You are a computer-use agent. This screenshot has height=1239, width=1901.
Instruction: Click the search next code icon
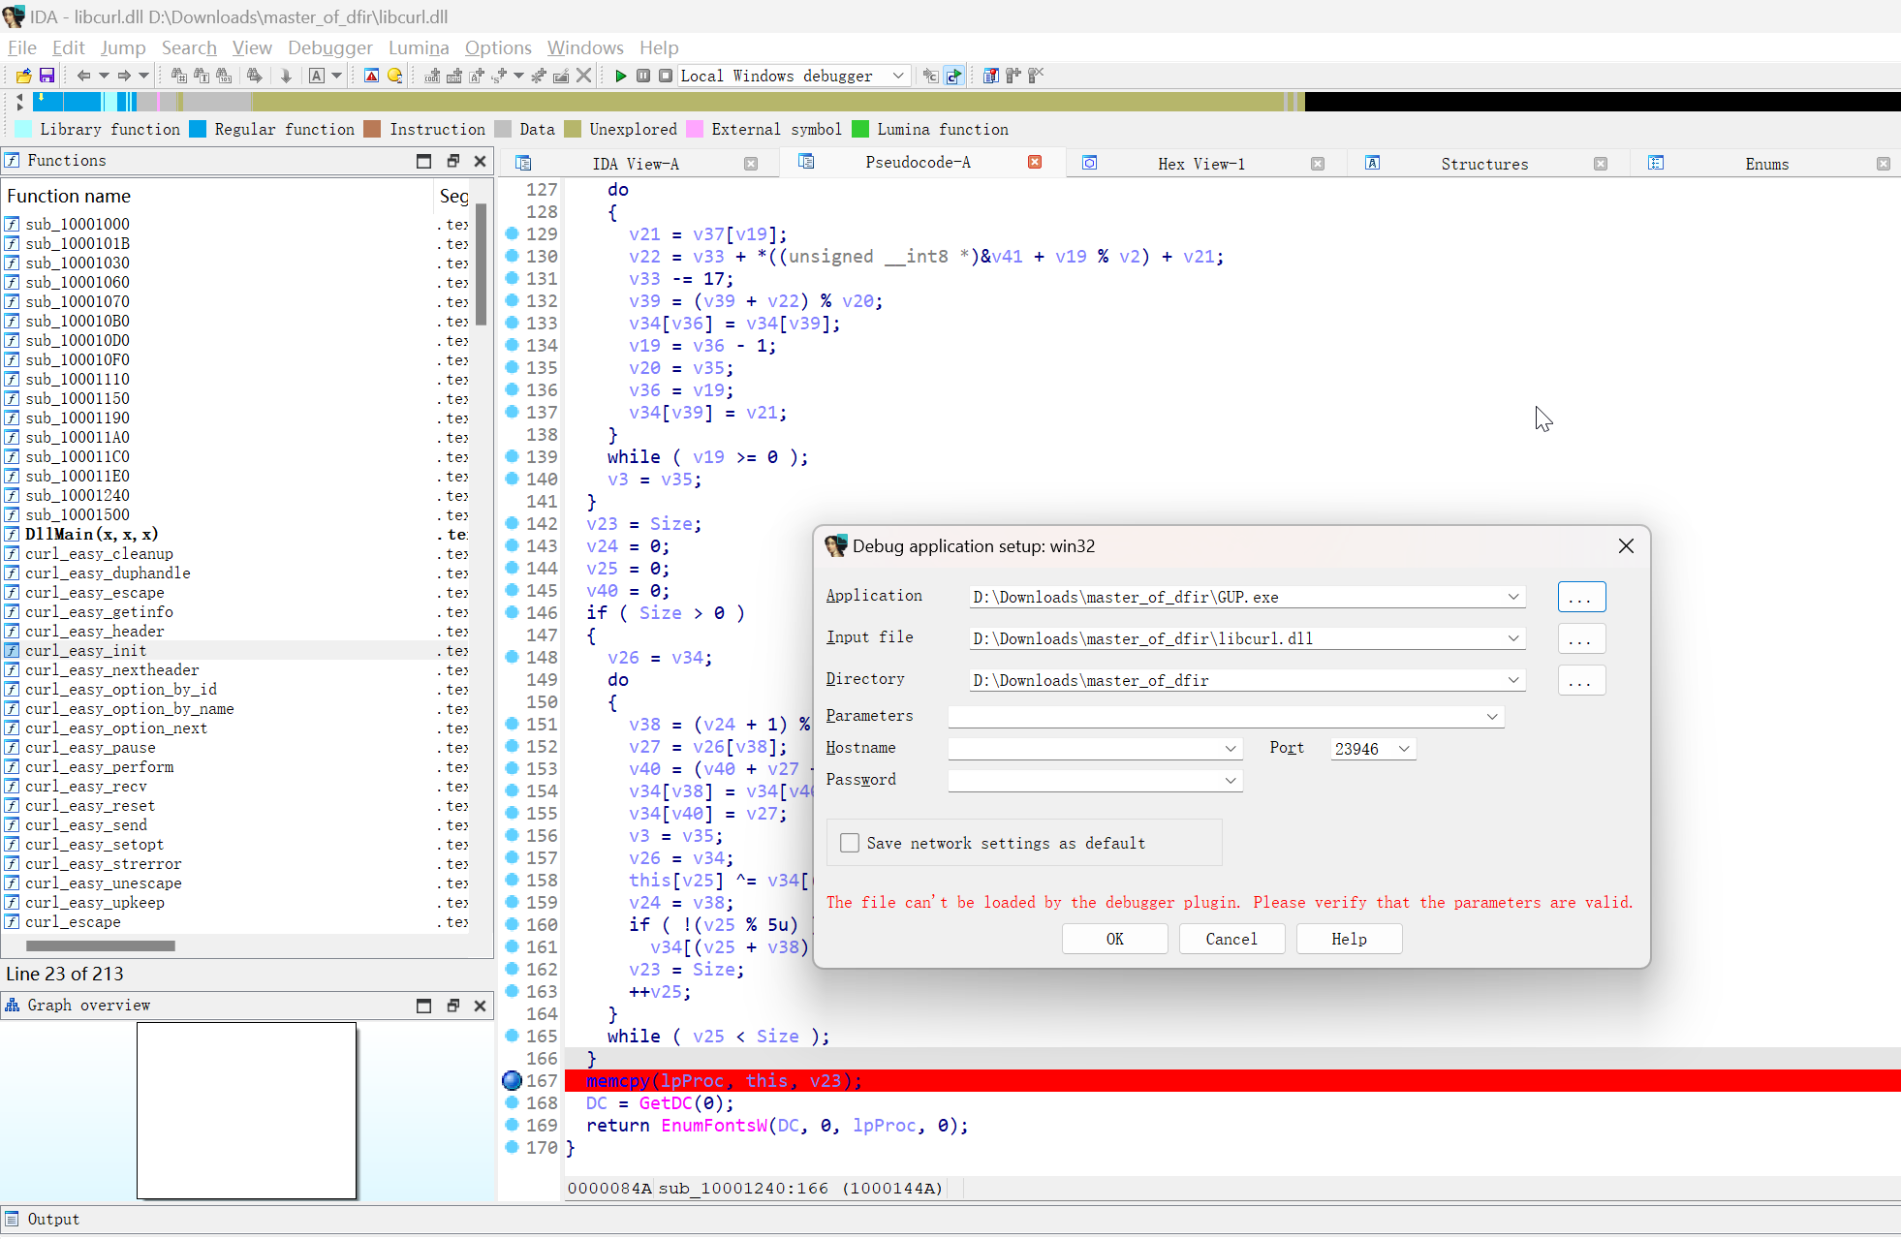click(x=179, y=76)
